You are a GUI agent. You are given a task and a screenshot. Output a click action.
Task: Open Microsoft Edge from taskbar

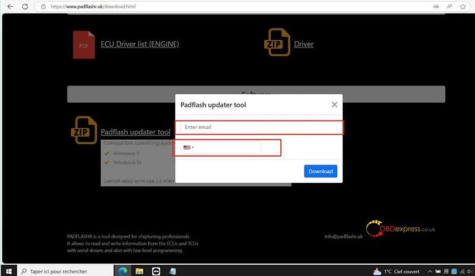123,271
